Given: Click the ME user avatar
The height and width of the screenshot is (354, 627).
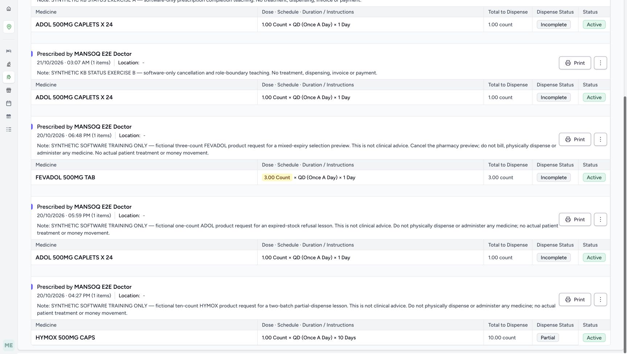Looking at the screenshot, I should tap(9, 345).
